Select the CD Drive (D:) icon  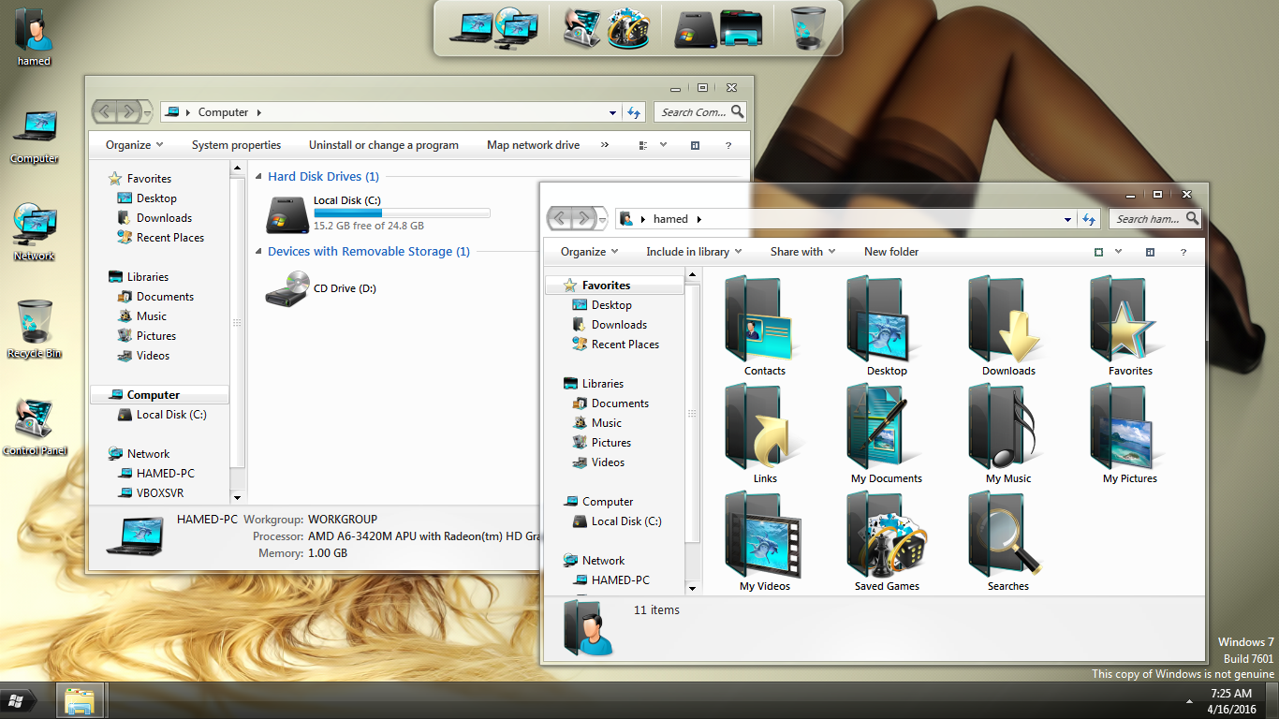(x=287, y=288)
